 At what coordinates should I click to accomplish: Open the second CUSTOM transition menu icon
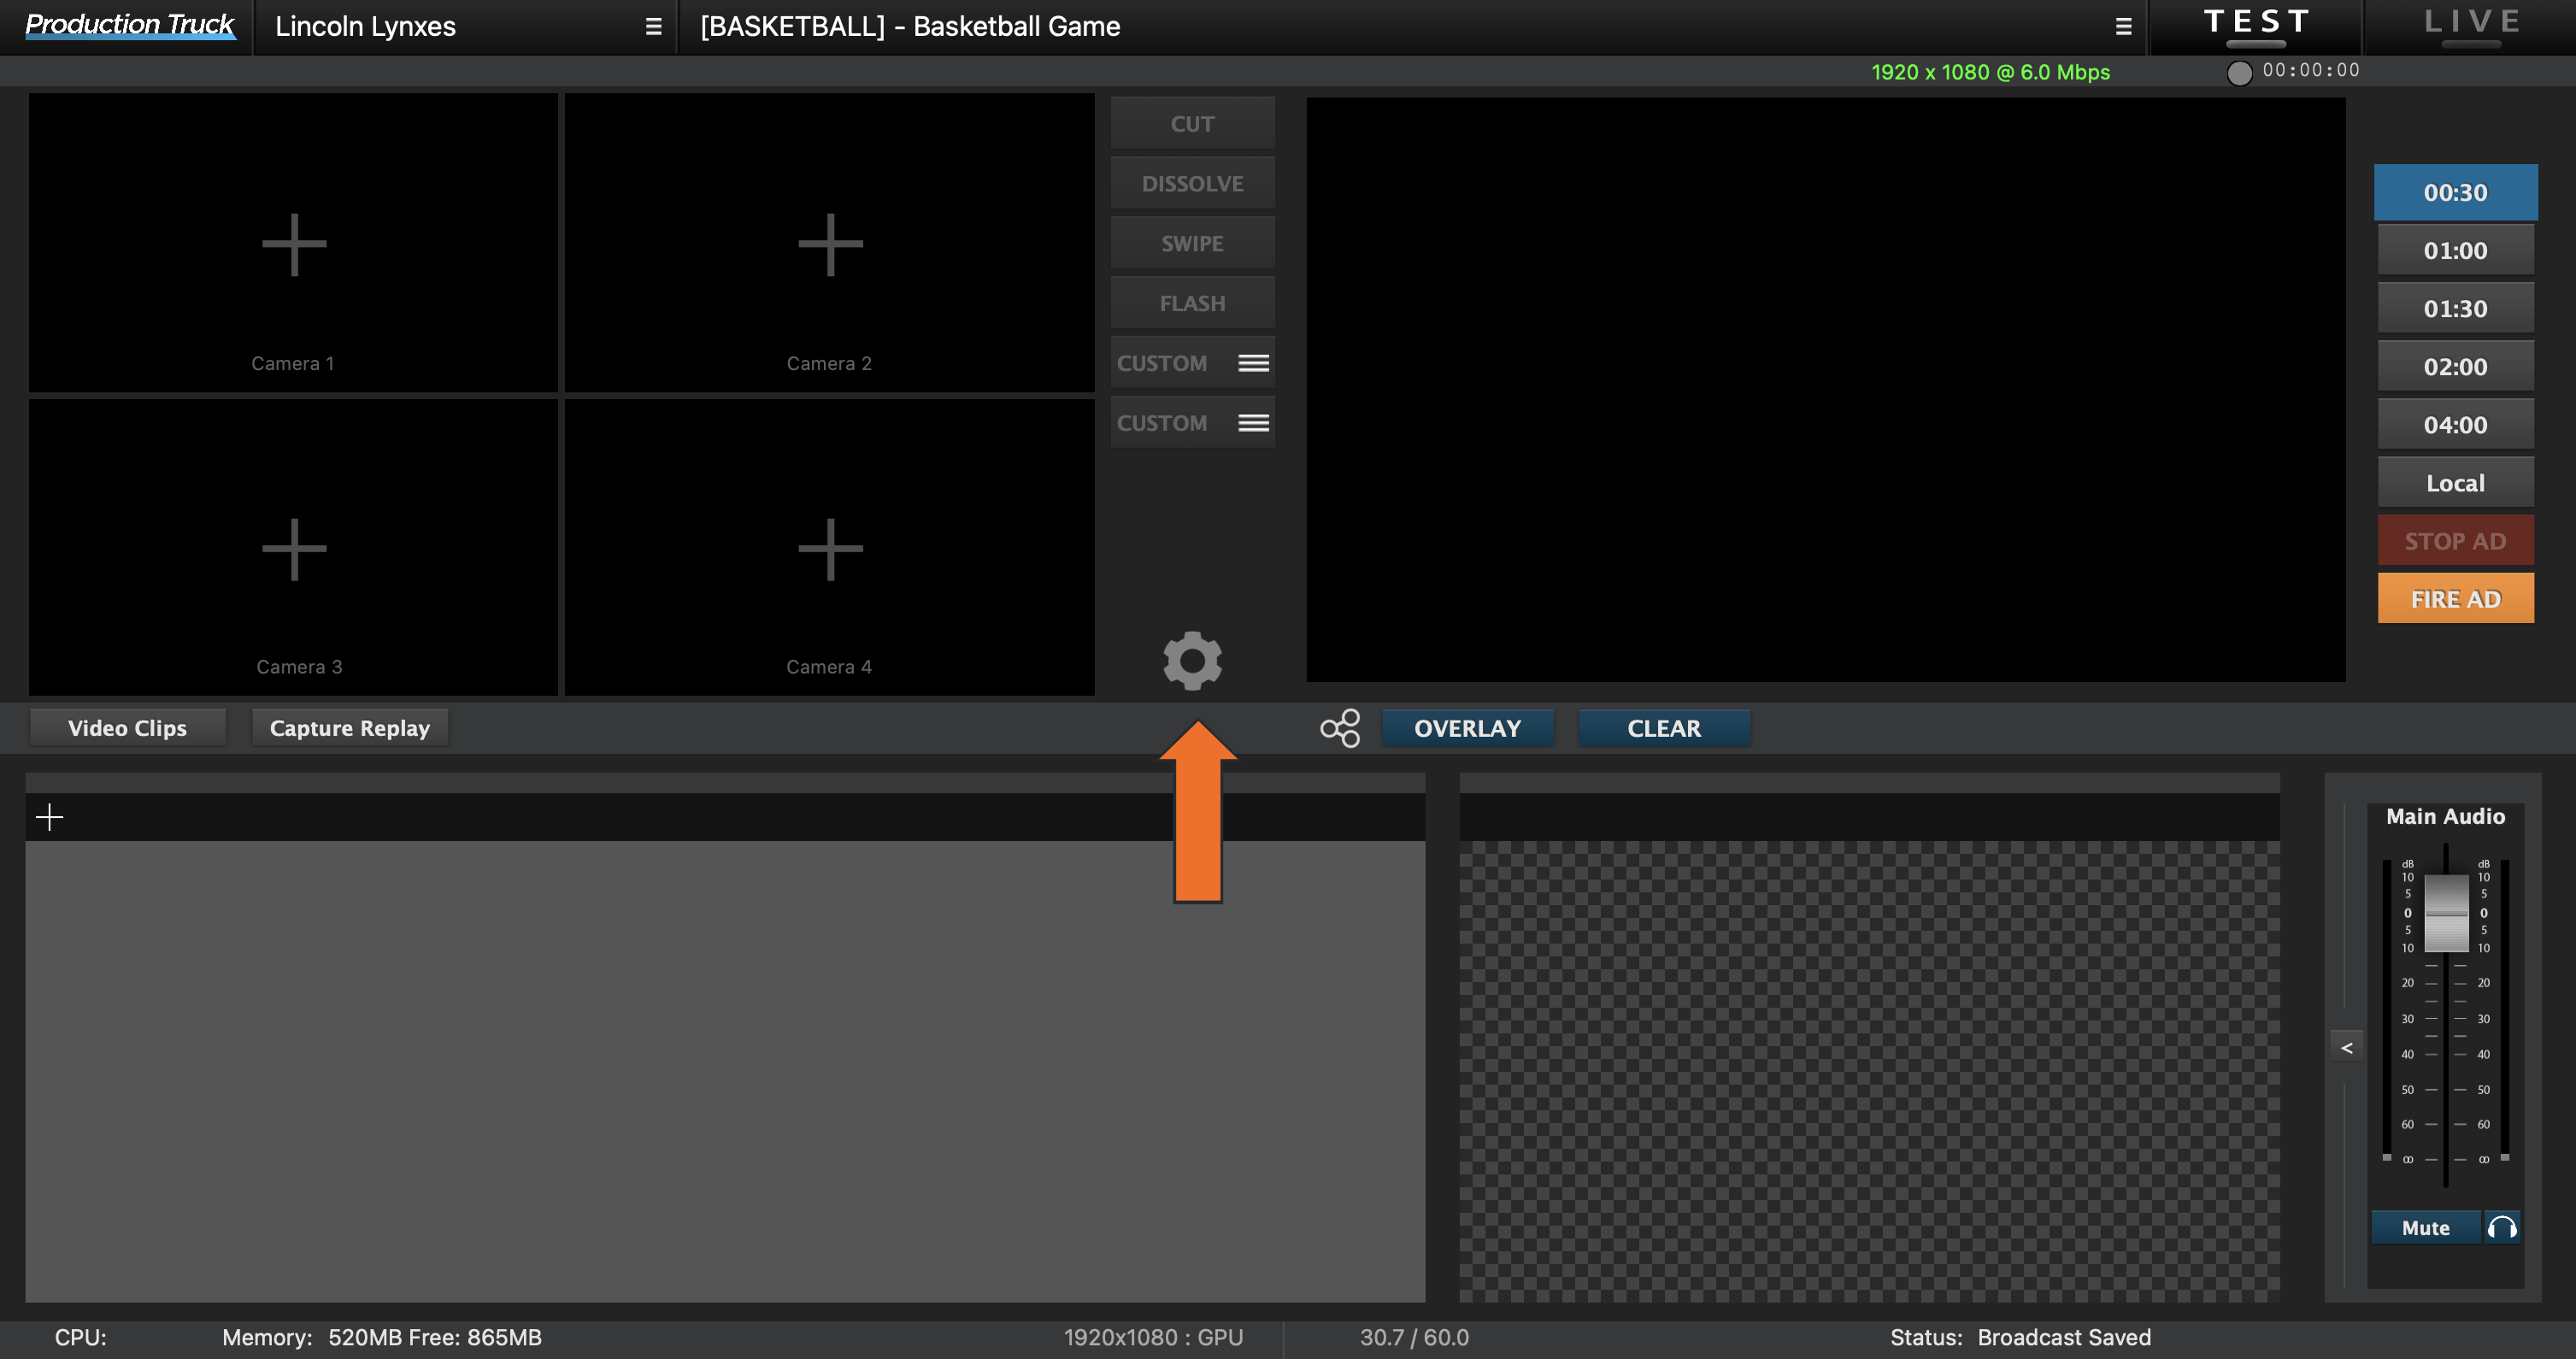(x=1253, y=423)
